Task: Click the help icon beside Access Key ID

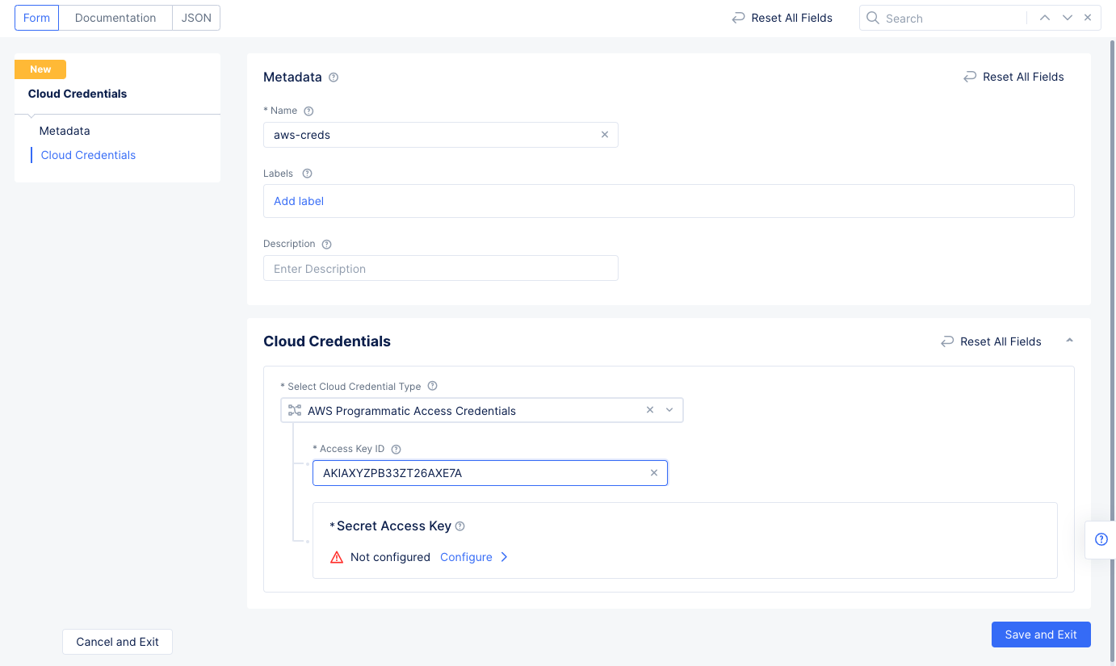Action: tap(396, 449)
